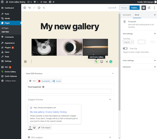The width and height of the screenshot is (157, 139).
Task: Click the WordPress logo in admin bar
Action: pyautogui.click(x=2, y=2)
